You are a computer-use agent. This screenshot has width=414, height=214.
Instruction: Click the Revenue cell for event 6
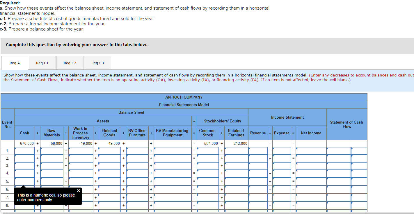point(258,190)
